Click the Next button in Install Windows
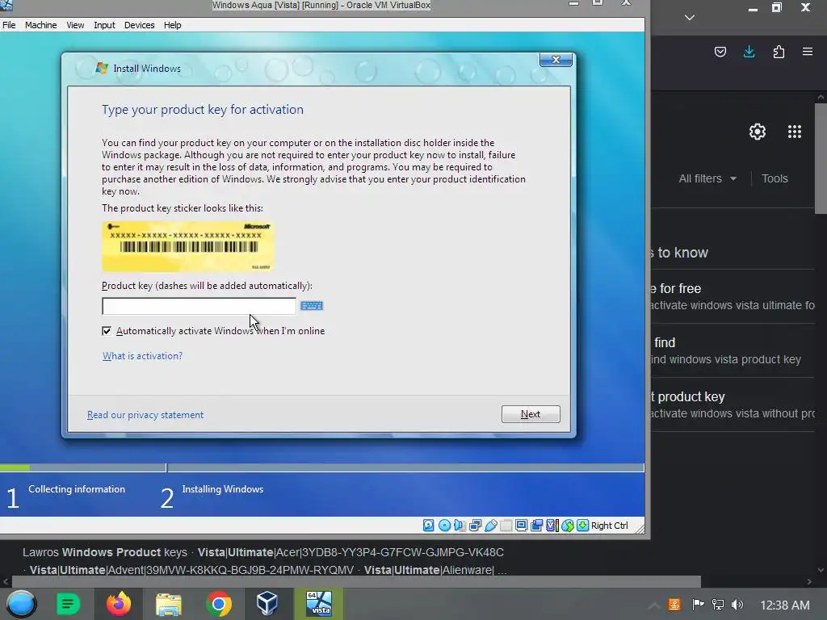This screenshot has height=620, width=827. click(531, 414)
